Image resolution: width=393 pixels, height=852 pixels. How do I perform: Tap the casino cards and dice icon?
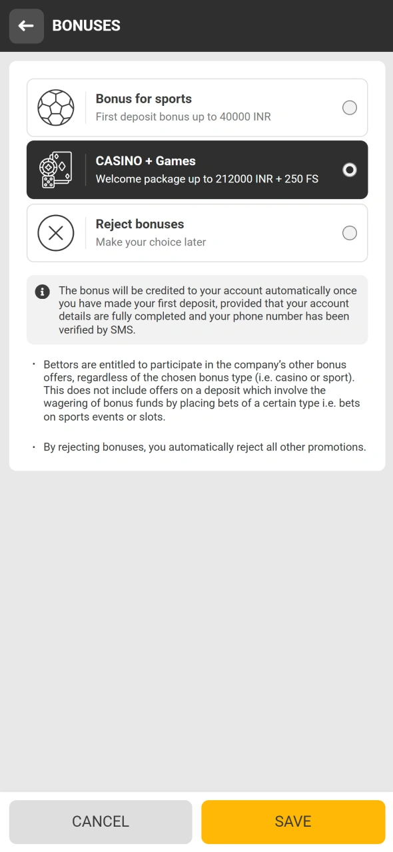pyautogui.click(x=56, y=170)
